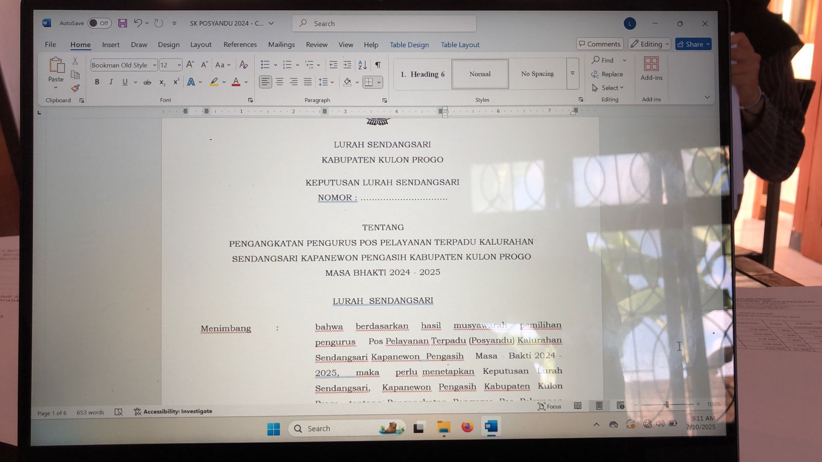The height and width of the screenshot is (462, 822).
Task: Open the Design tab
Action: tap(169, 45)
